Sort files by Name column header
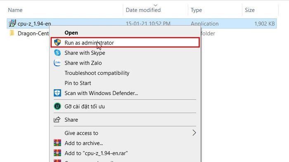Image resolution: width=289 pixels, height=162 pixels. pos(15,10)
